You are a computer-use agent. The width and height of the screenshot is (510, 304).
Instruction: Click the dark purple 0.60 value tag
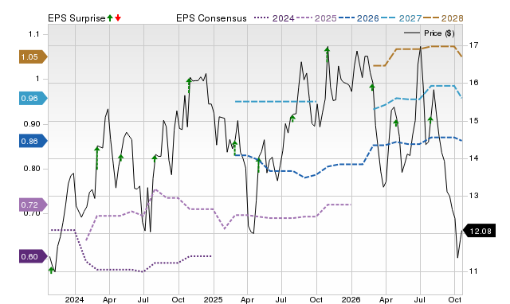click(x=33, y=256)
